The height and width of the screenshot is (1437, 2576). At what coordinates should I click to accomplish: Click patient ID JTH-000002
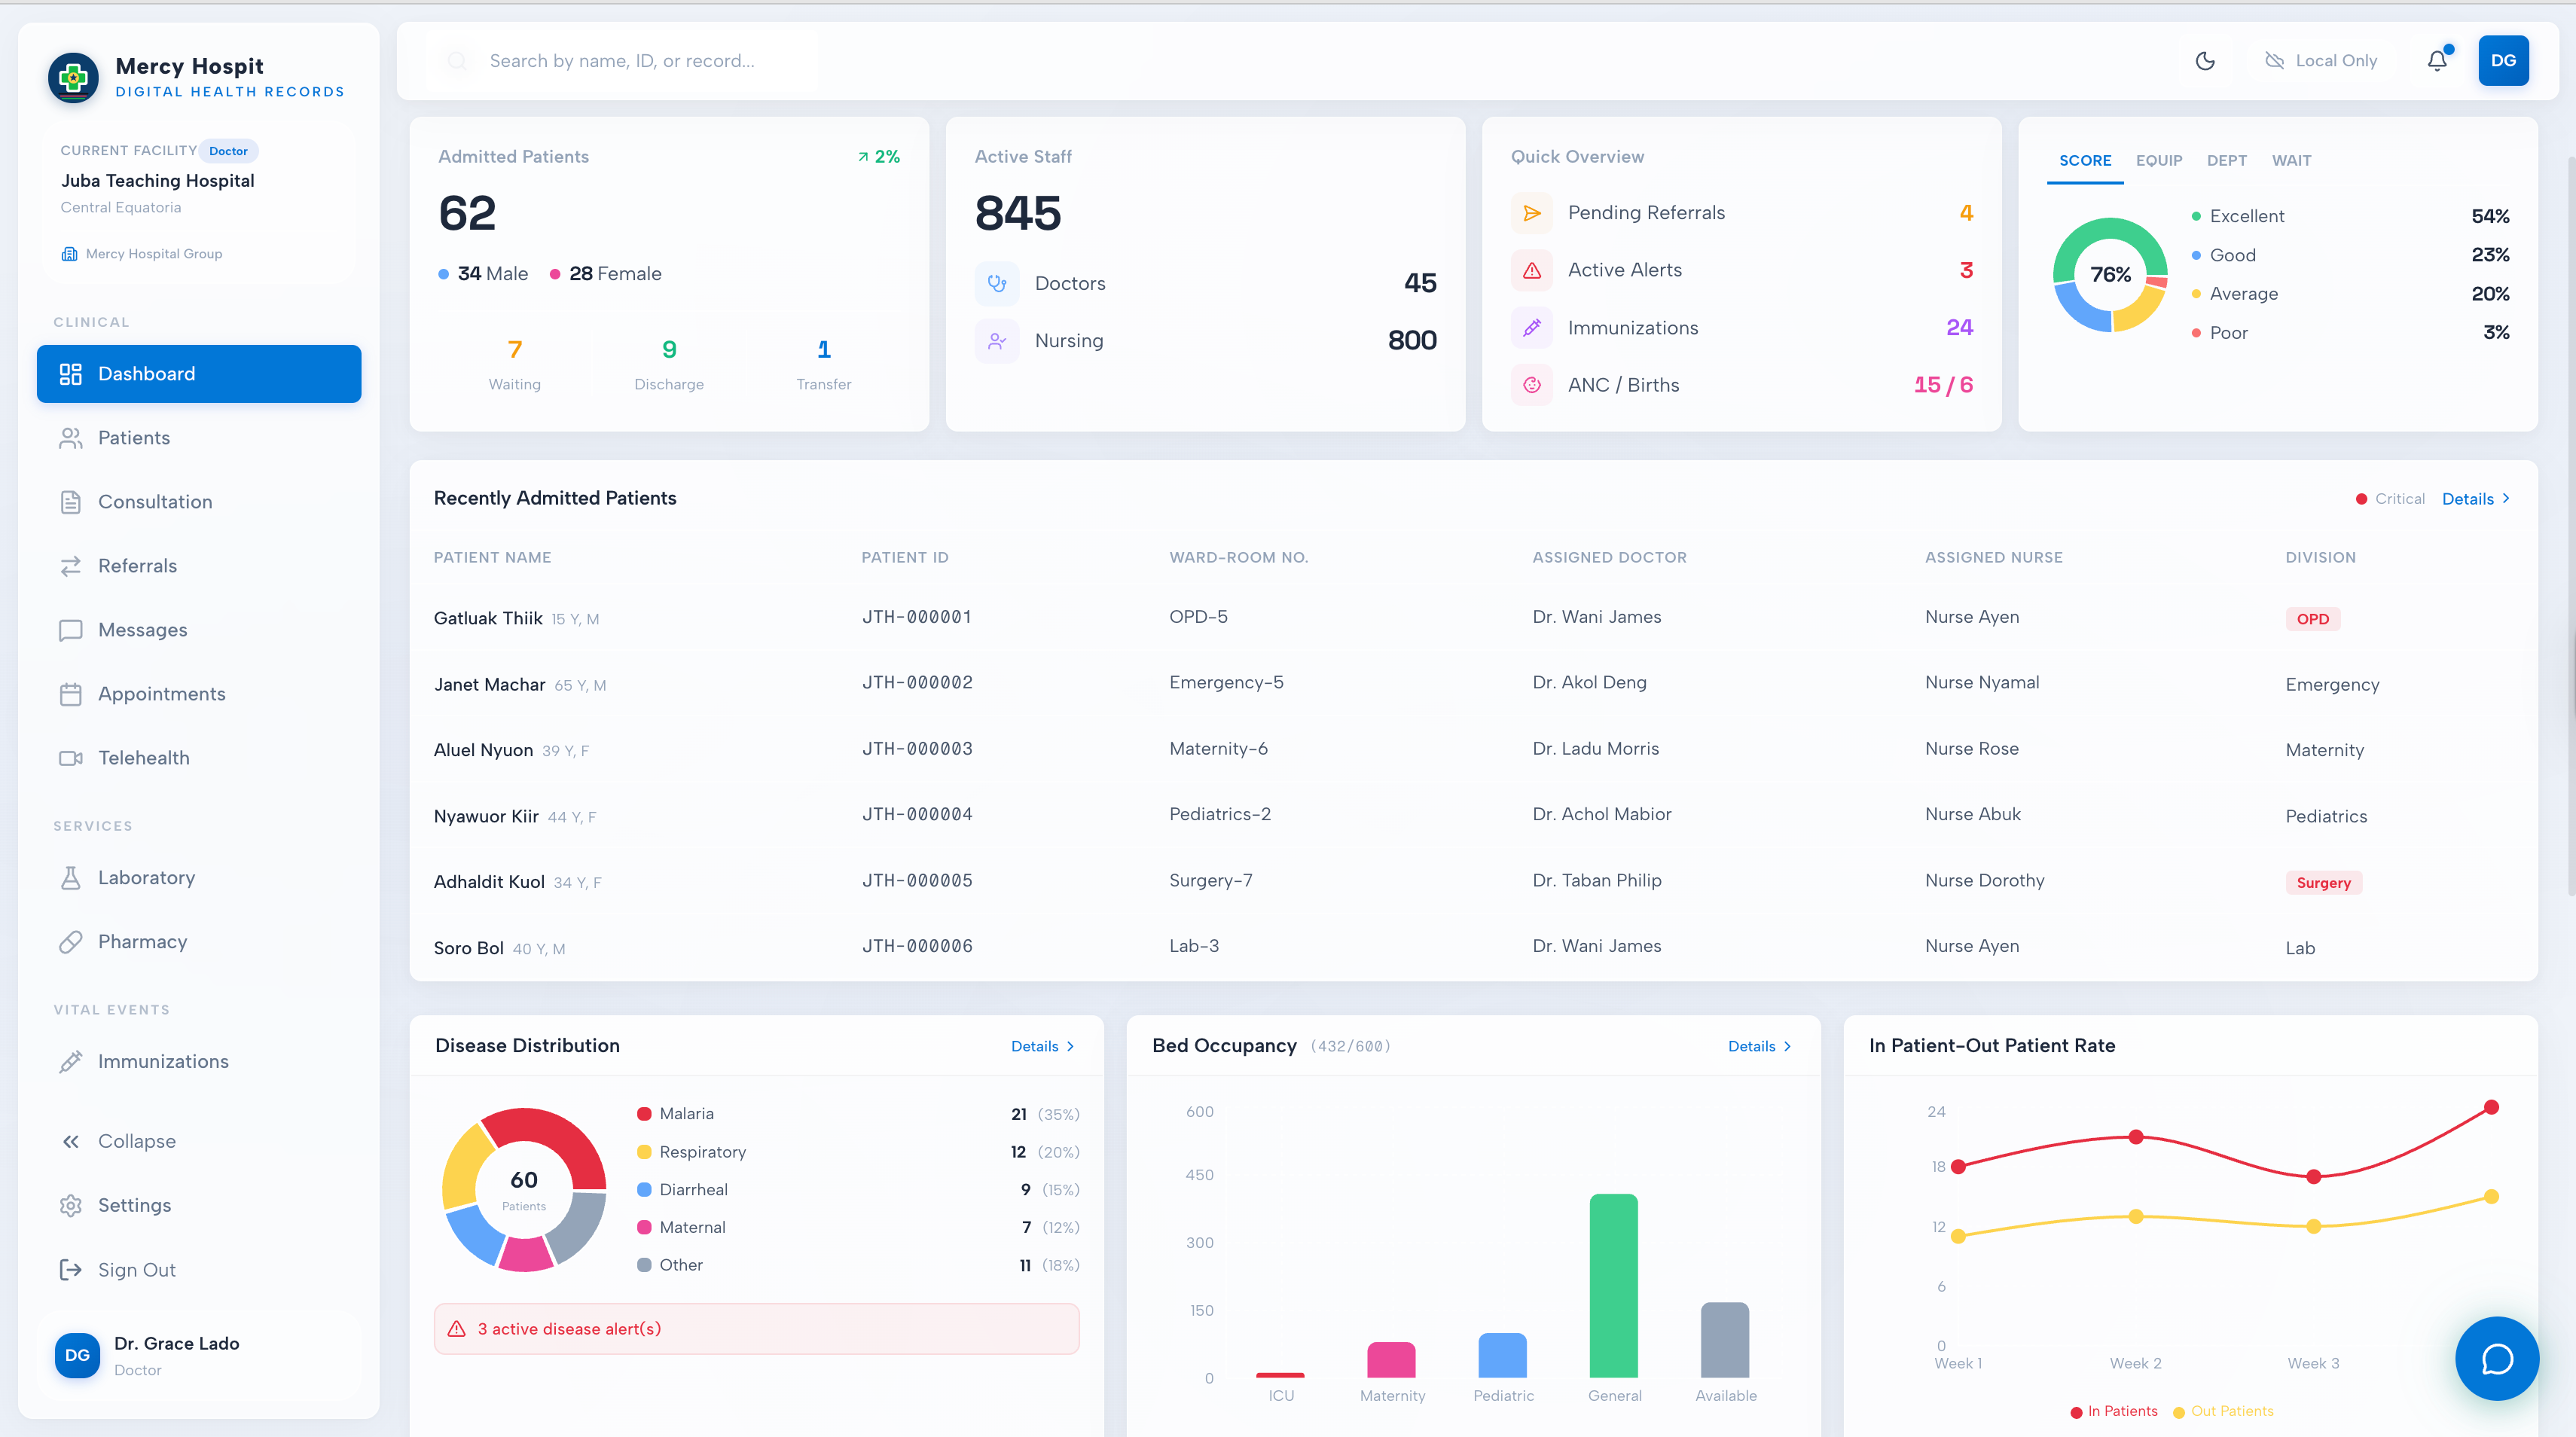[917, 683]
